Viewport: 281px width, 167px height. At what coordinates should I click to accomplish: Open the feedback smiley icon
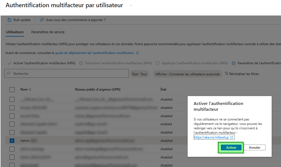42,20
